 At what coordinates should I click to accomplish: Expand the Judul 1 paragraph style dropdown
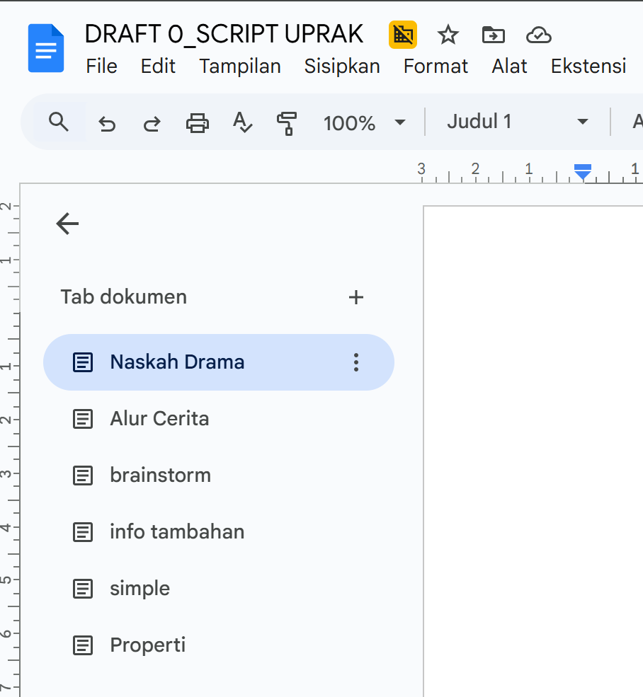pyautogui.click(x=517, y=122)
